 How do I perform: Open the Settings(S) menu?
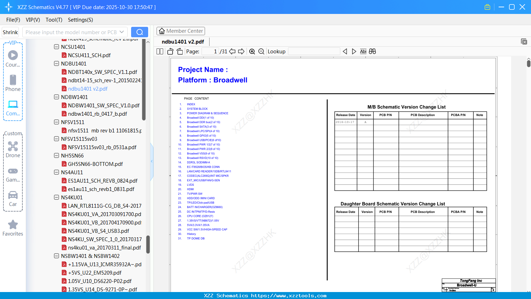tap(81, 20)
